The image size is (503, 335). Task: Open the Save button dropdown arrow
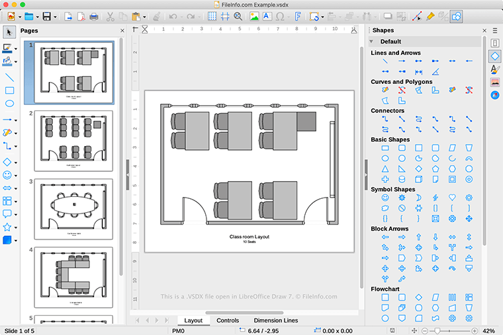(55, 17)
